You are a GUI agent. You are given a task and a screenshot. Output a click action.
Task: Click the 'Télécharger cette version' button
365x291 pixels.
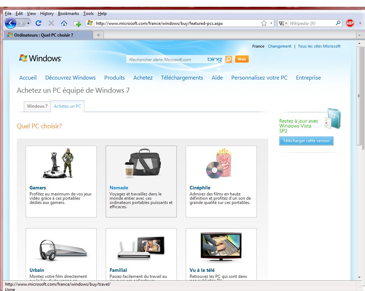tap(306, 141)
